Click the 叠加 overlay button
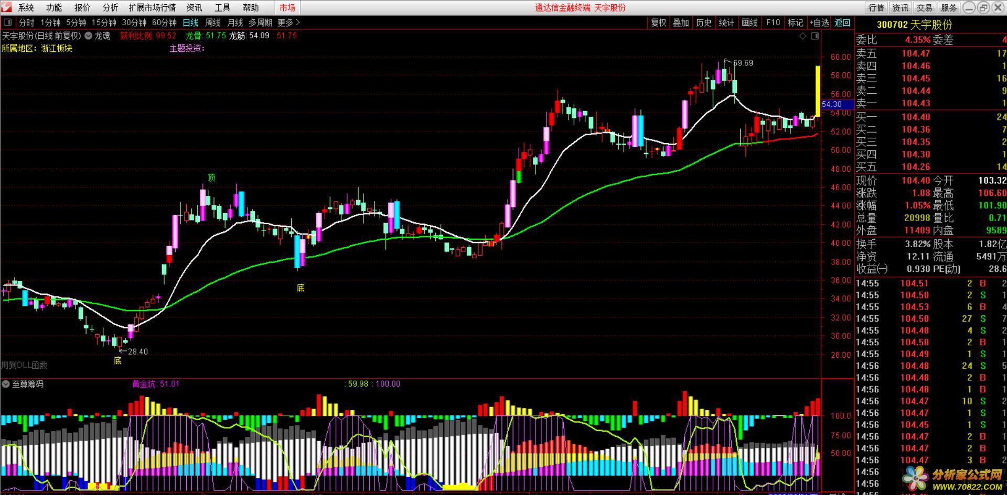Screen dimensions: 1007x495 click(681, 23)
